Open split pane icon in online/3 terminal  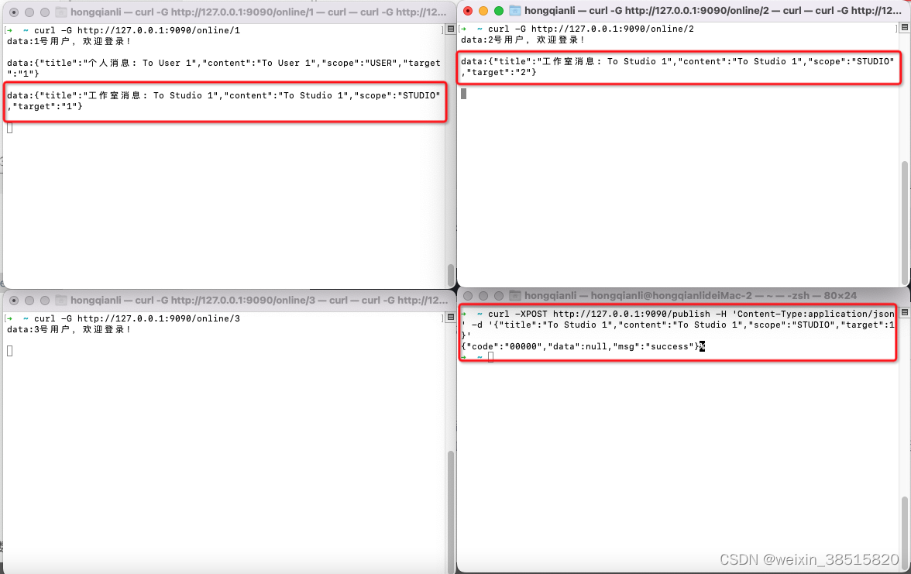(x=450, y=318)
